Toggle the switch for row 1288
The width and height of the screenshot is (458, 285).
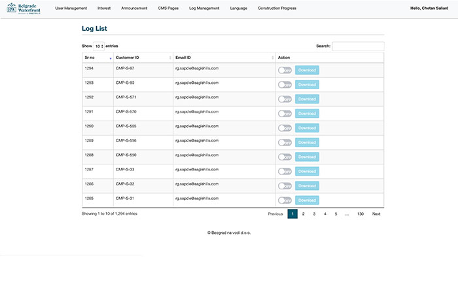coord(285,157)
